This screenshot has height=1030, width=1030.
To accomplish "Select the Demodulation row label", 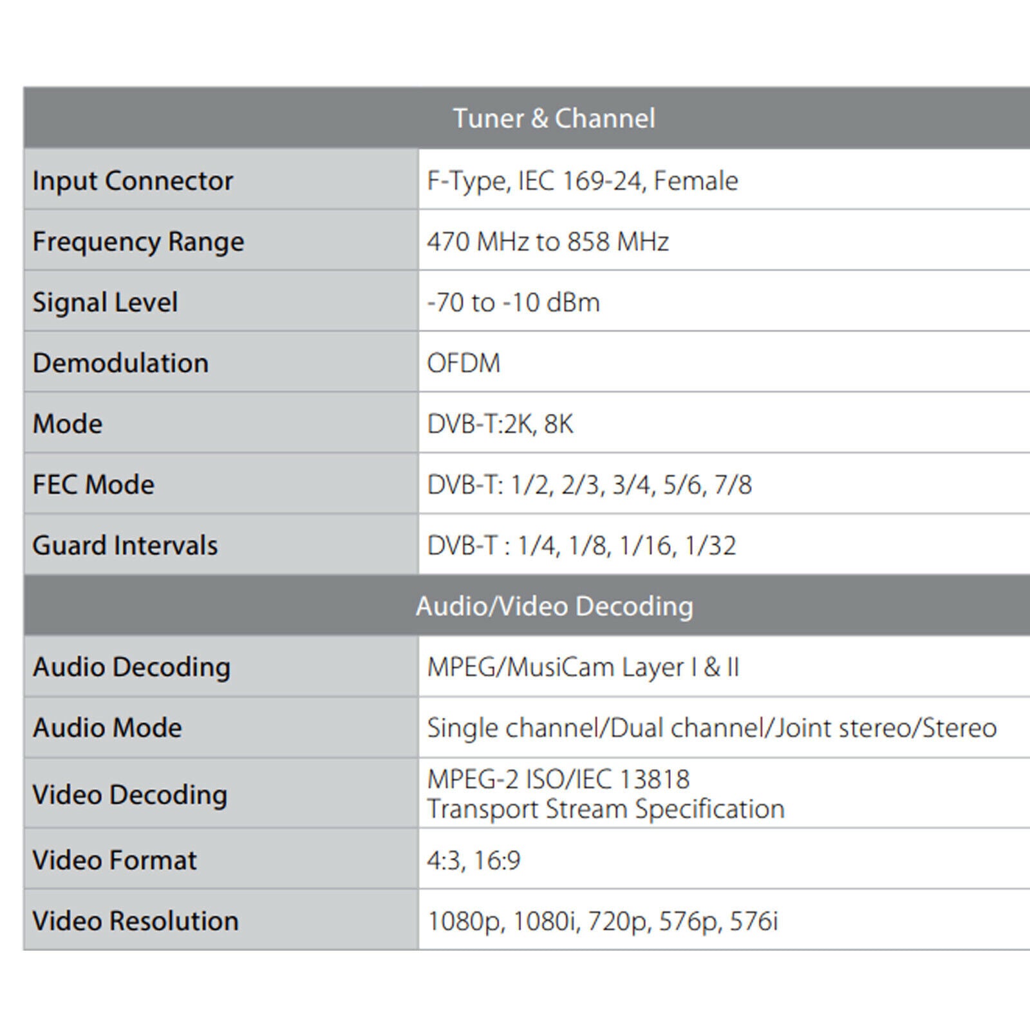I will pos(120,363).
